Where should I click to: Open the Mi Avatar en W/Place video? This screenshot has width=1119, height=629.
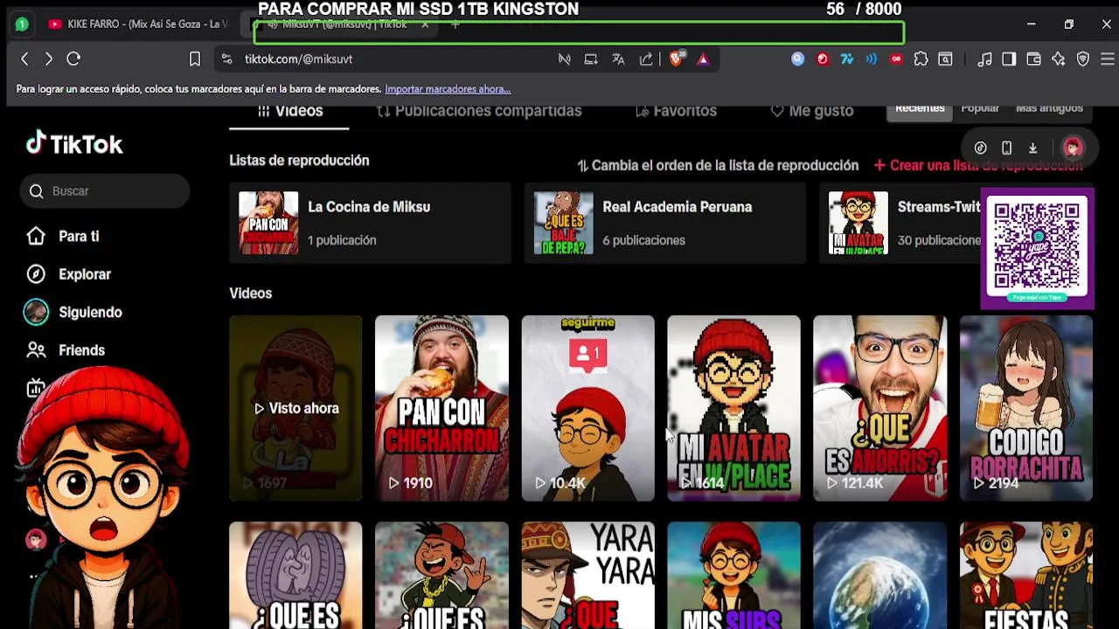pos(733,408)
